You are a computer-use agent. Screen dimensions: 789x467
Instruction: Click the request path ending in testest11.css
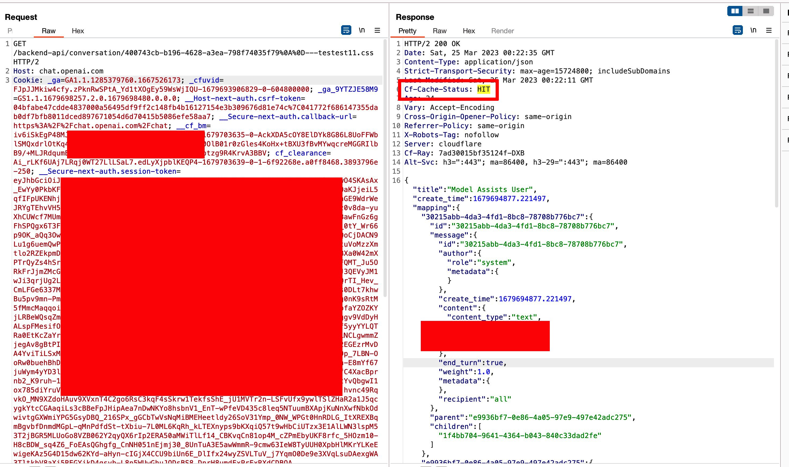[x=193, y=53]
